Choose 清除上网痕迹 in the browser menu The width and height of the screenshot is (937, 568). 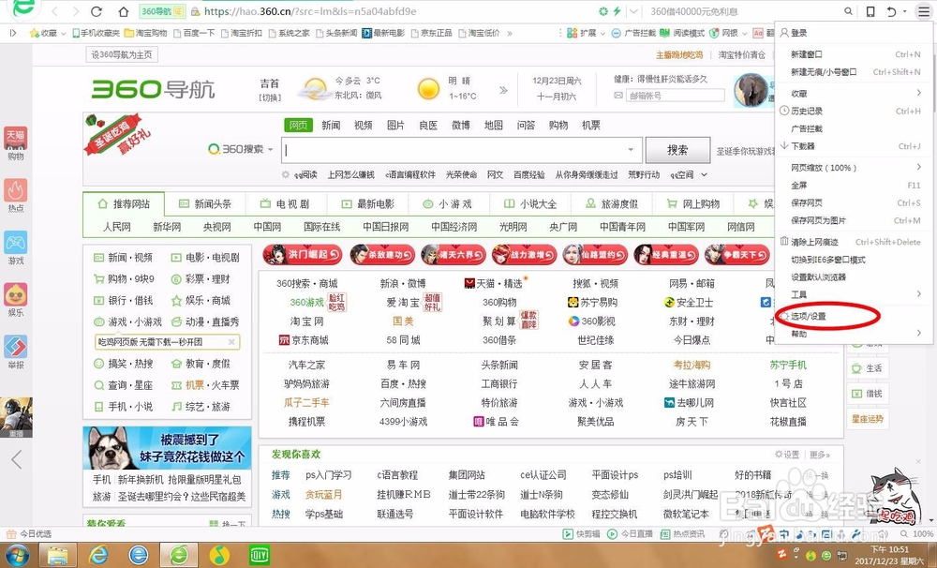814,242
